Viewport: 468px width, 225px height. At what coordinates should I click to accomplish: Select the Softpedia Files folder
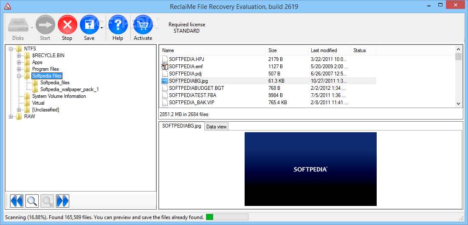coord(47,76)
